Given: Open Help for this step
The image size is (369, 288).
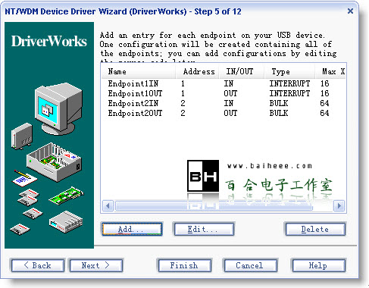Looking at the screenshot, I should click(318, 265).
